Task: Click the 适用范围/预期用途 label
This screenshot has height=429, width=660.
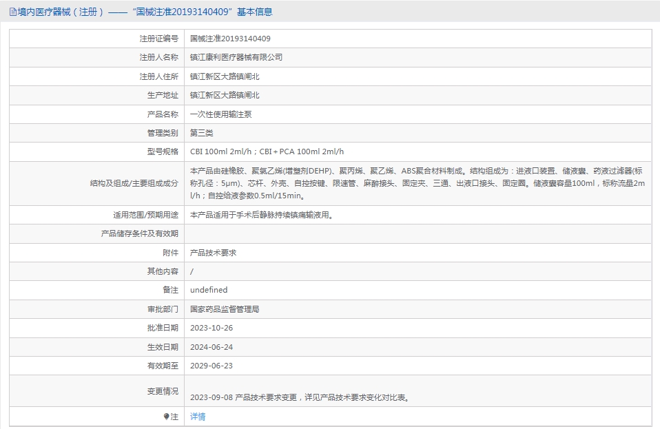Action: (145, 215)
